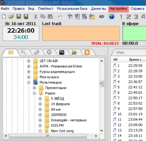146x141 pixels.
Task: Click the folder tree vertical scrollbar thumb
Action: pyautogui.click(x=102, y=84)
